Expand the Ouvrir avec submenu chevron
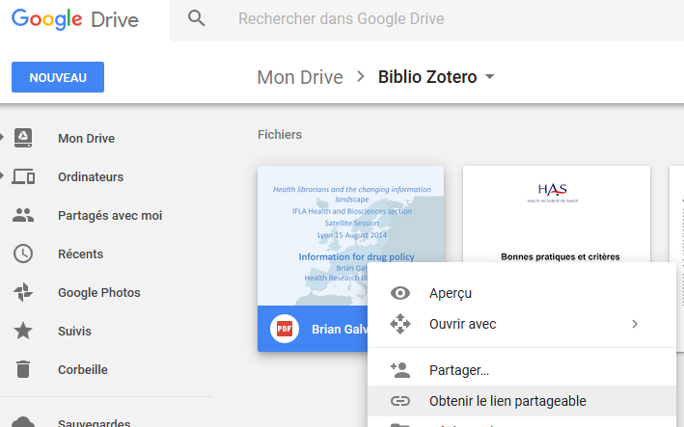This screenshot has height=427, width=684. pos(635,324)
